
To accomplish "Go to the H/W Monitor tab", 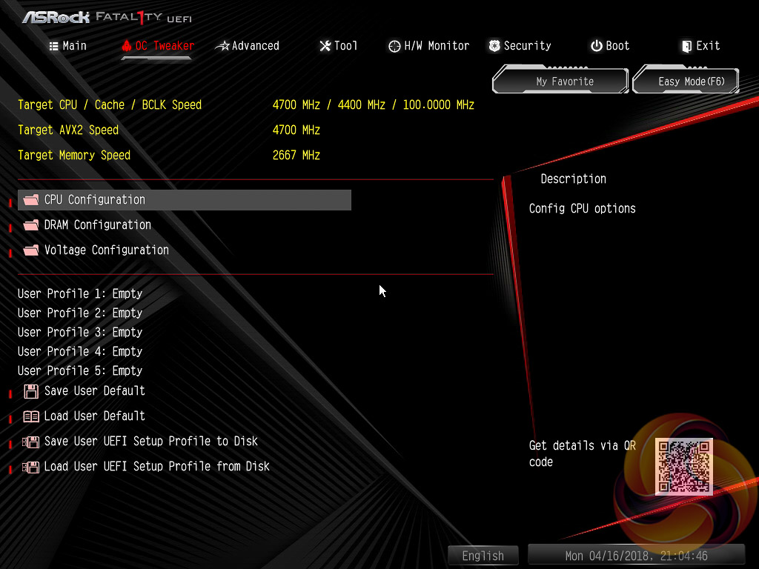I will tap(429, 46).
